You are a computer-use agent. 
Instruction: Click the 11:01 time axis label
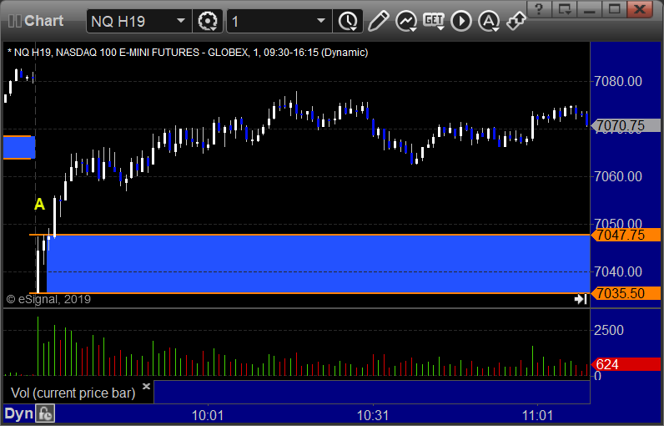coord(537,415)
